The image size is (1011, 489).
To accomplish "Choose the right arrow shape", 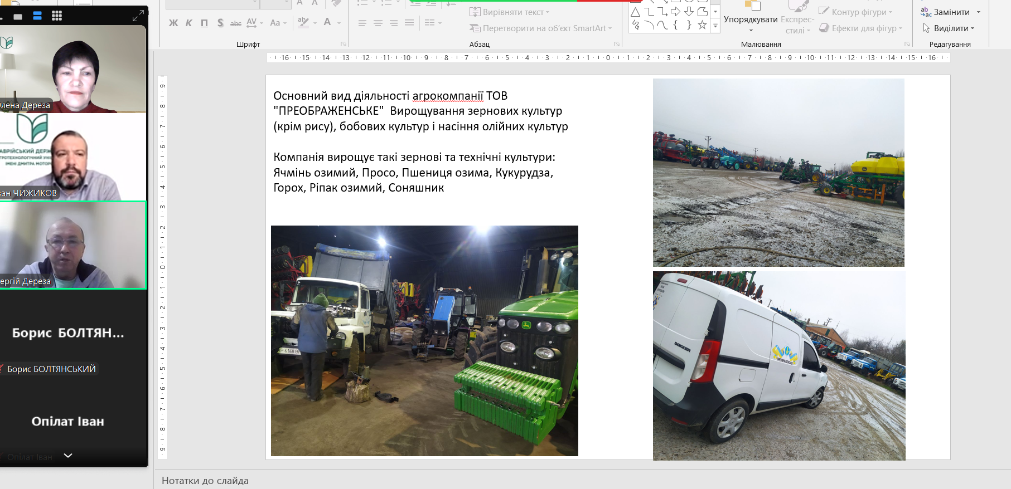I will click(675, 12).
